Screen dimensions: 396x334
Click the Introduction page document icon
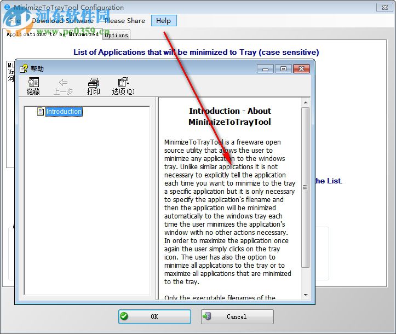coord(41,111)
